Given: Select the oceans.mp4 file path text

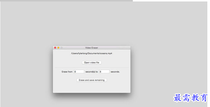Looking at the screenshot, I should click(92, 53).
